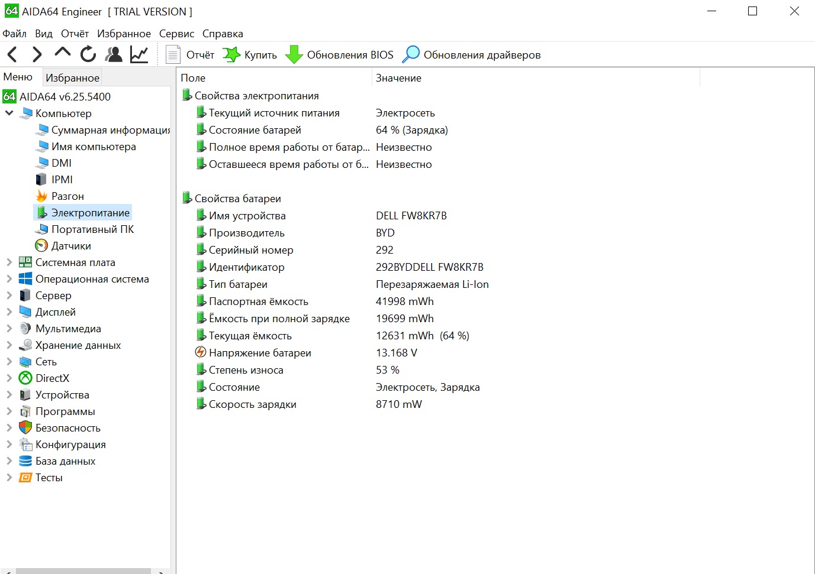Open the graph chart toolbar icon
Viewport: 815px width, 574px height.
pyautogui.click(x=139, y=54)
